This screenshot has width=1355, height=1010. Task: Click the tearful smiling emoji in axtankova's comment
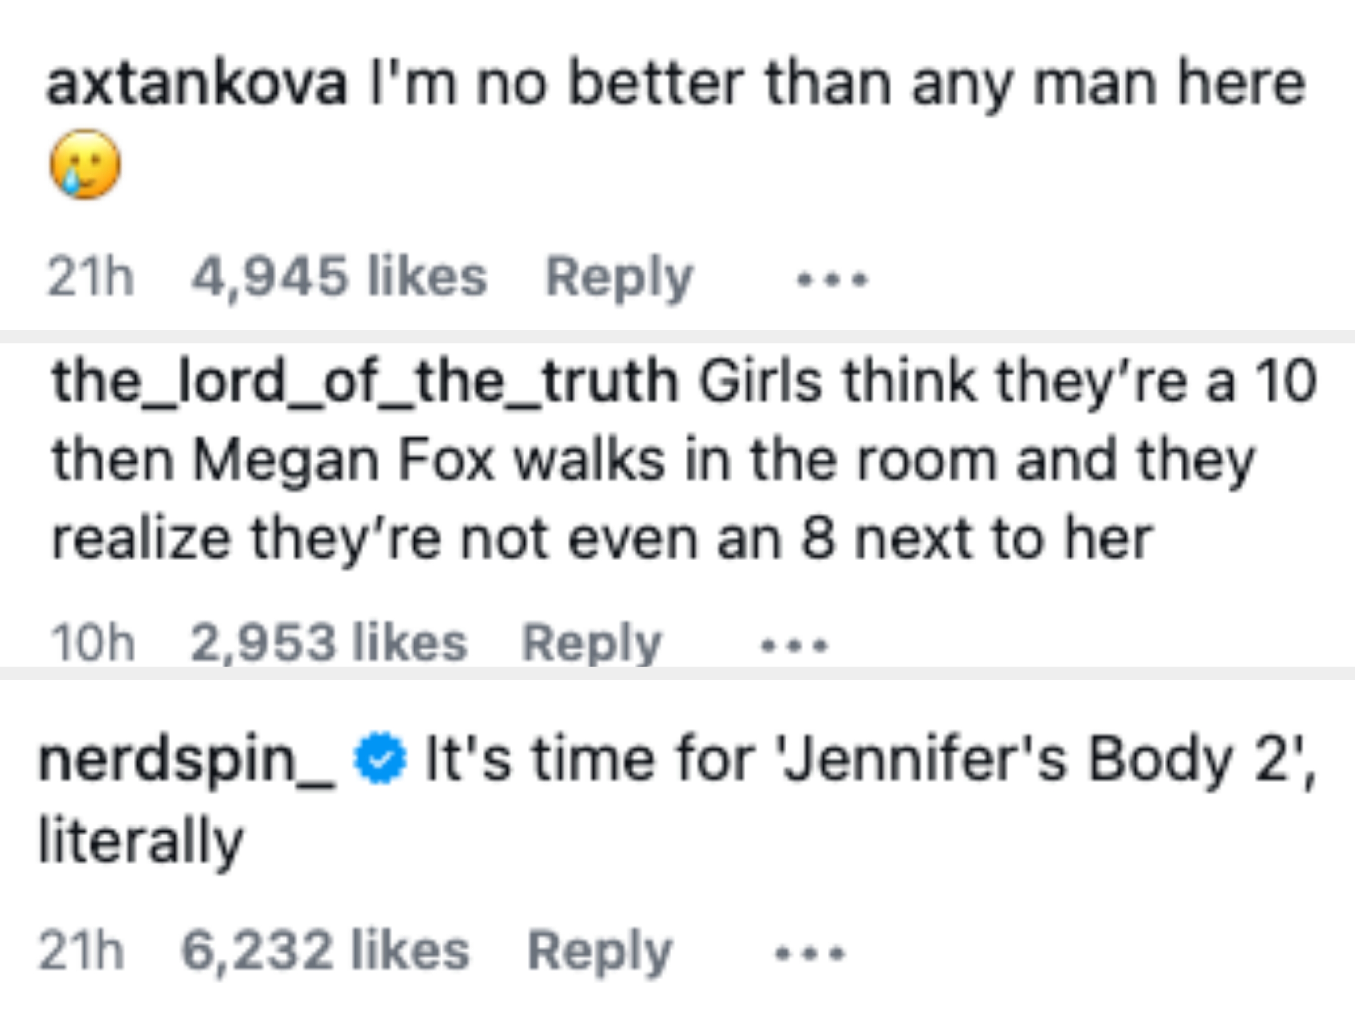click(x=85, y=164)
